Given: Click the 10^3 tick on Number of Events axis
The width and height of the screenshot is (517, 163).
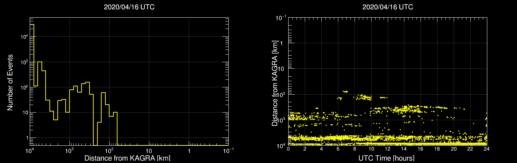Looking at the screenshot, I should 24,61.
